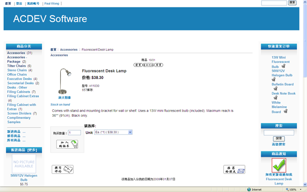
Task: Open Complimentary Samples category
Action: pos(19,119)
